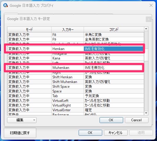
Task: Click the 適用 button
Action: [x=141, y=133]
